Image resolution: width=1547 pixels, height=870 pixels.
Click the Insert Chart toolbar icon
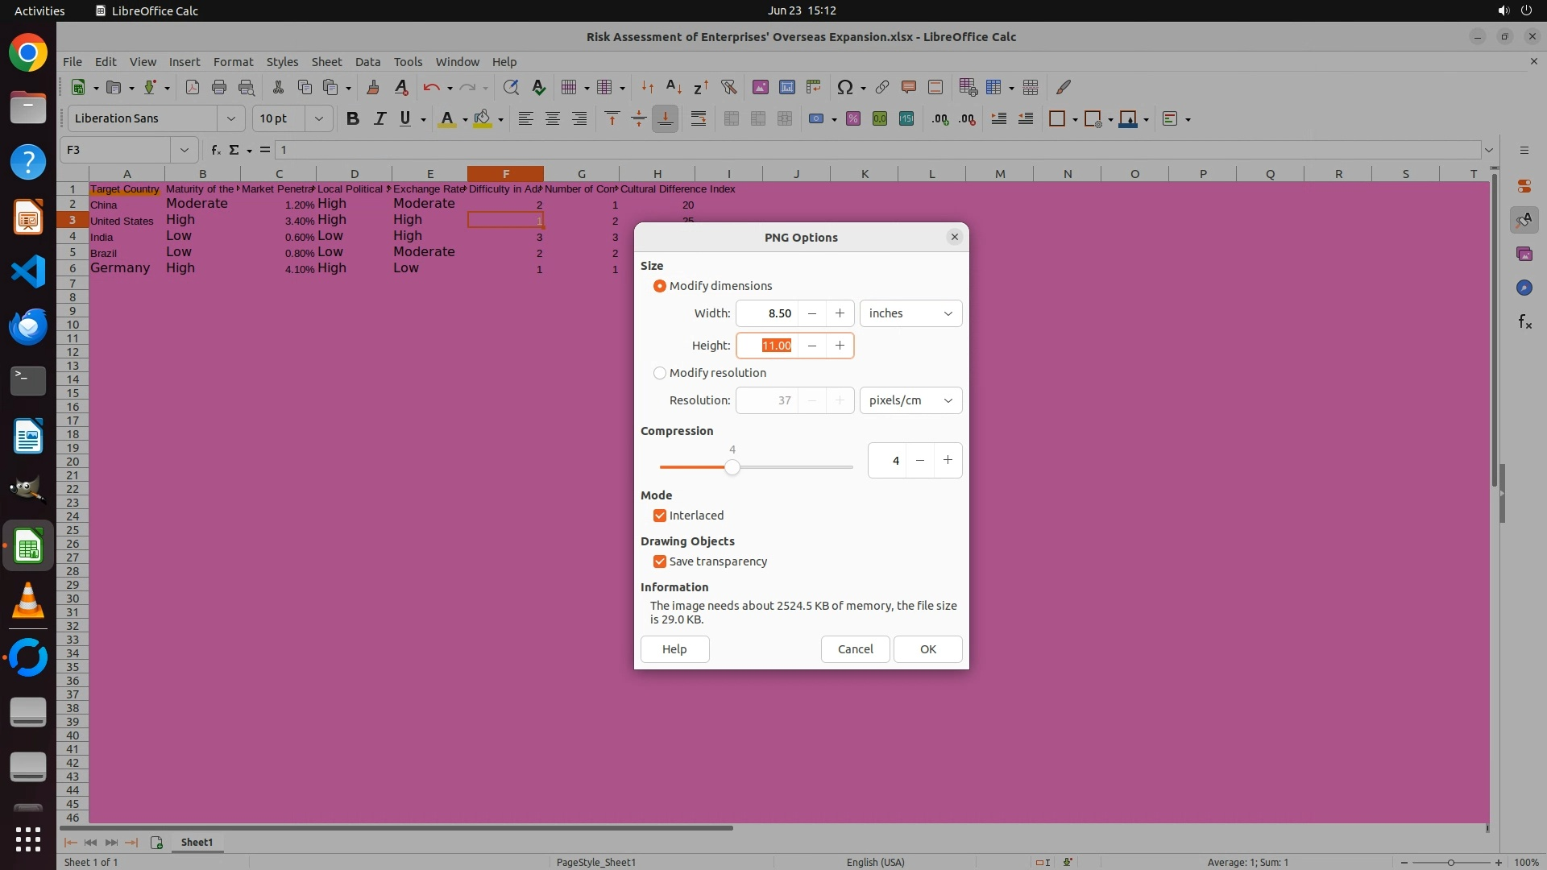click(x=787, y=87)
